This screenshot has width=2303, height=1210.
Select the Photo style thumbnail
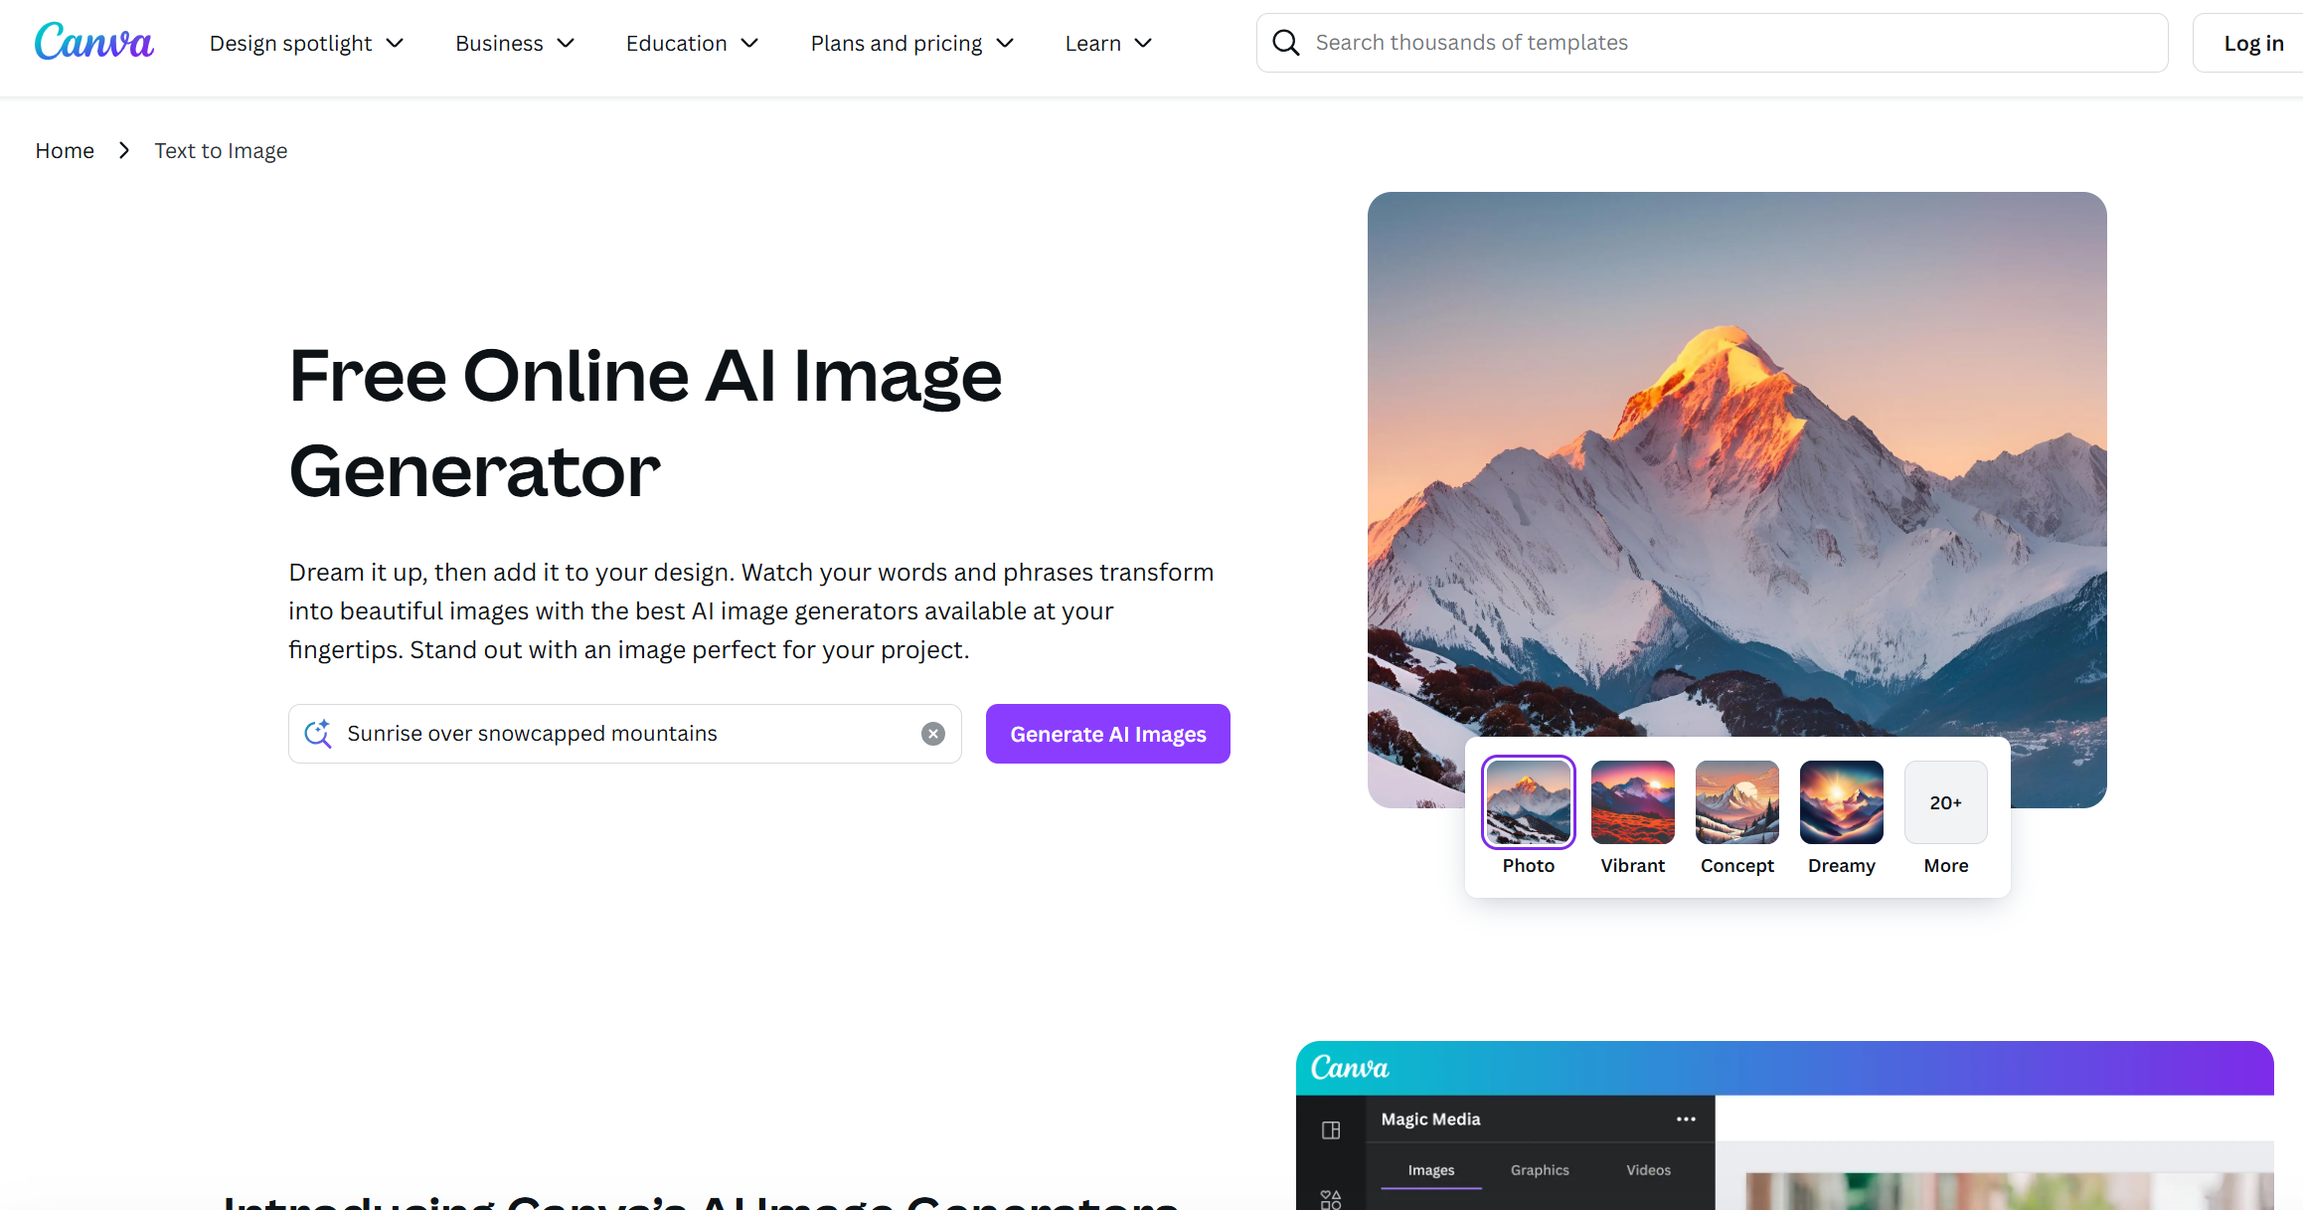pyautogui.click(x=1528, y=802)
